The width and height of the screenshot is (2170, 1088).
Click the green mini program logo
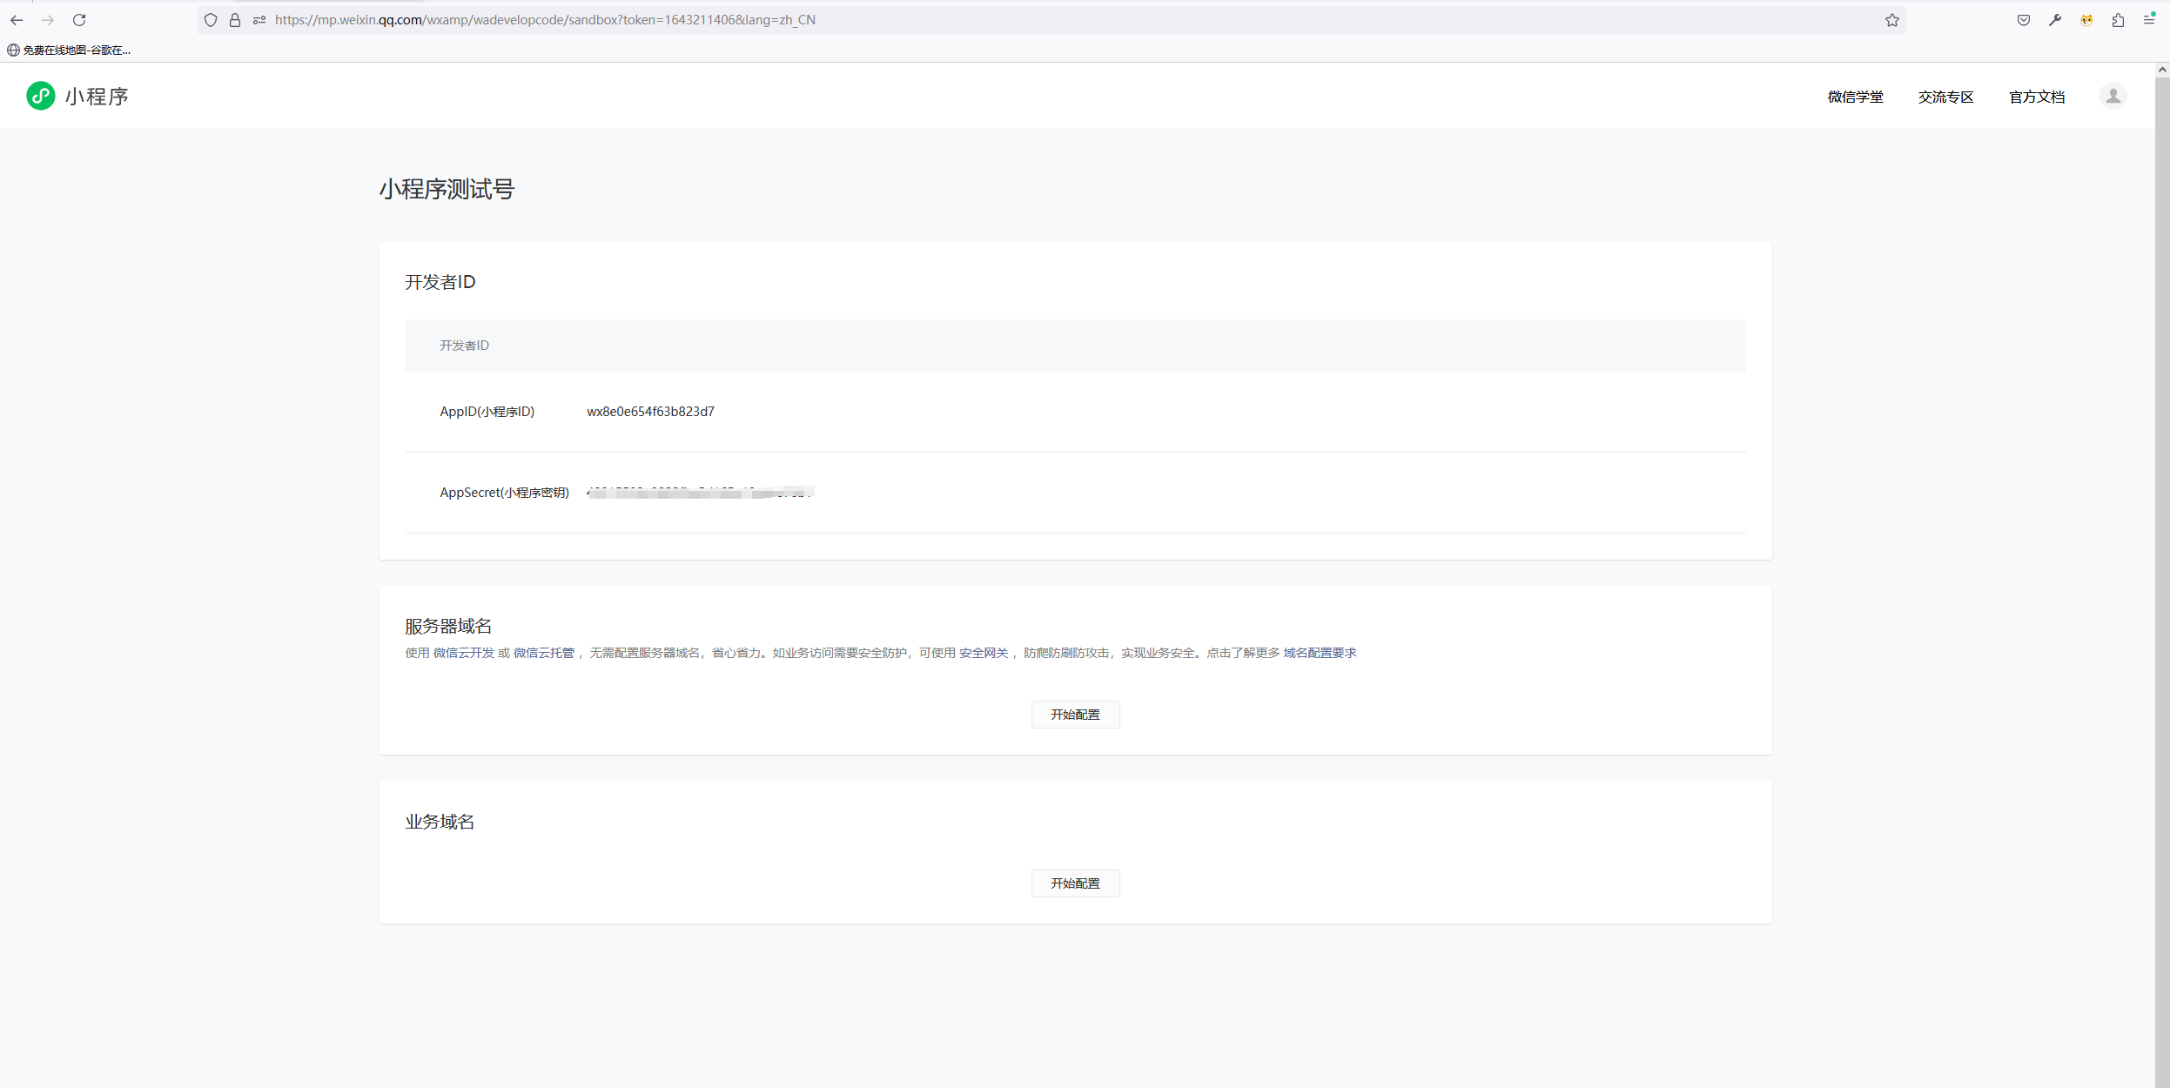(x=40, y=96)
